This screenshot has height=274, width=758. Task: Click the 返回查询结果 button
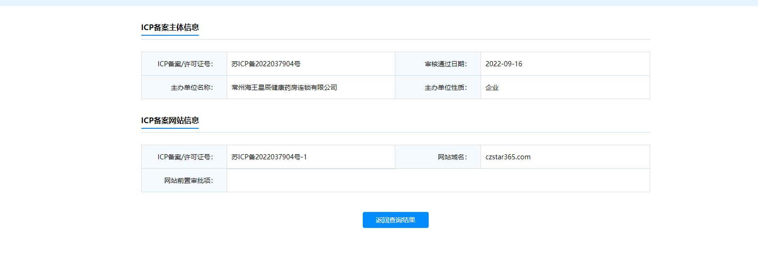[395, 220]
